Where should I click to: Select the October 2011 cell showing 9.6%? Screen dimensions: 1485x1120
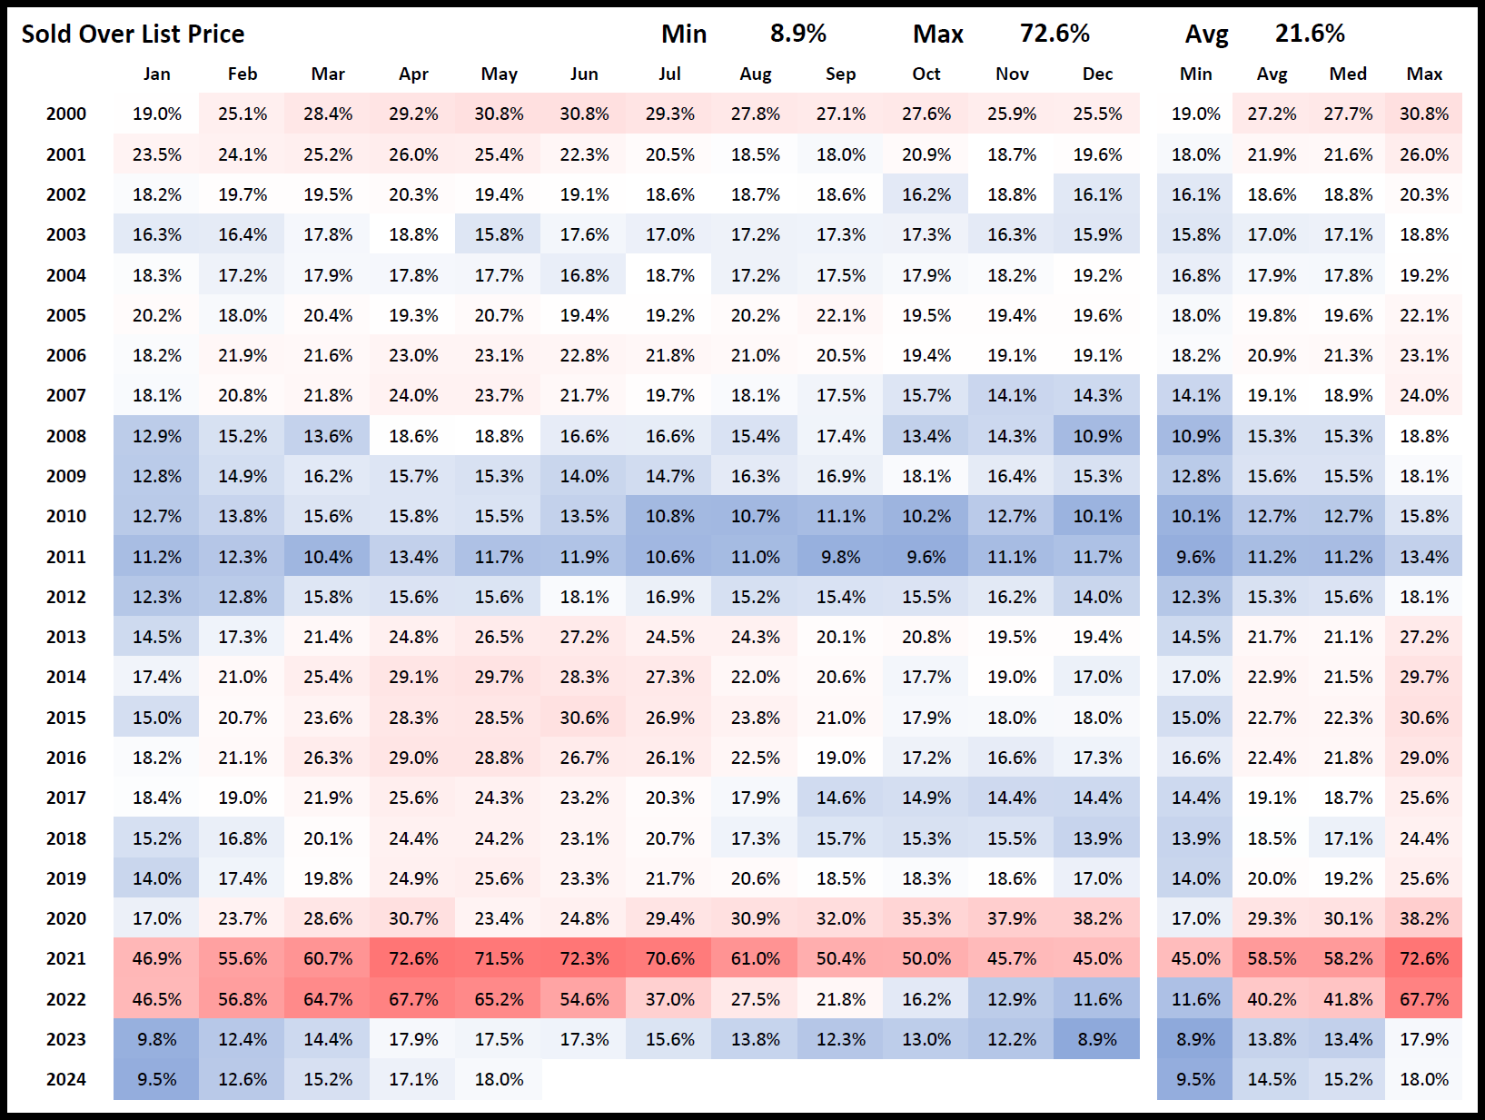pos(926,557)
